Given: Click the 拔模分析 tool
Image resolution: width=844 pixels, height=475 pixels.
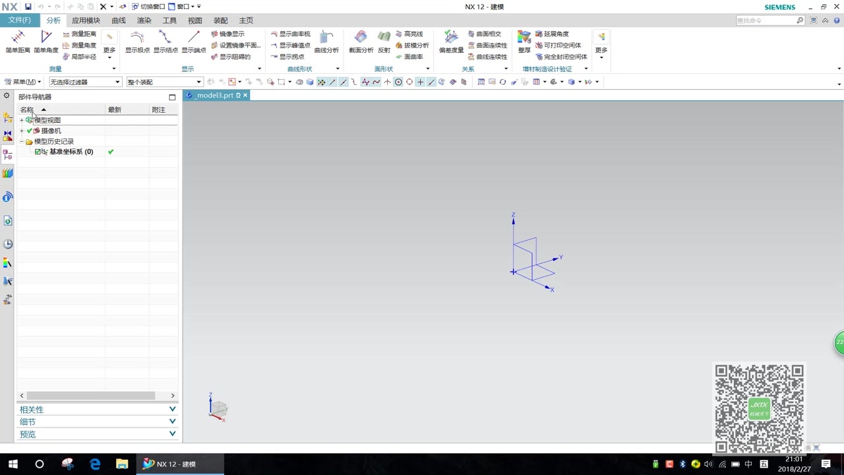Looking at the screenshot, I should coord(412,46).
